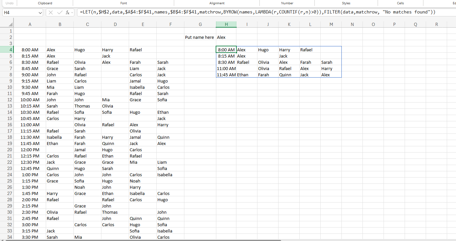Select row 4 header
456x241 pixels.
(7, 50)
